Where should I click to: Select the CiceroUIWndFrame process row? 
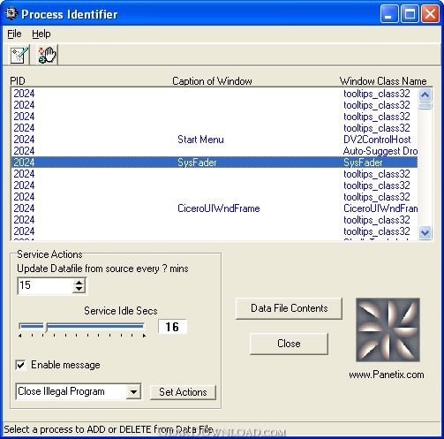click(214, 208)
